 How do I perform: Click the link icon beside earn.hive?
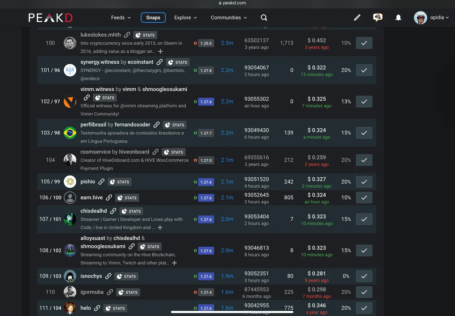109,198
